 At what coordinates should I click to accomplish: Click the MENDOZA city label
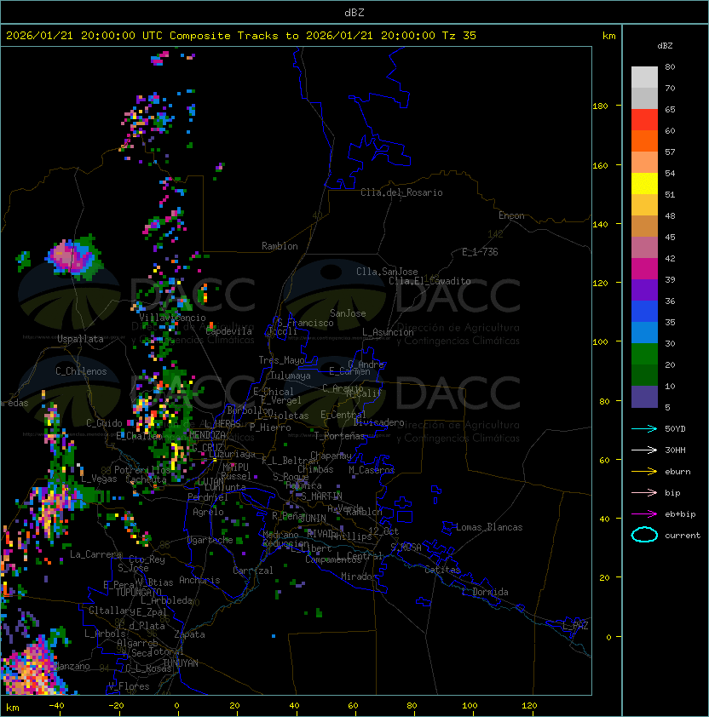click(207, 434)
